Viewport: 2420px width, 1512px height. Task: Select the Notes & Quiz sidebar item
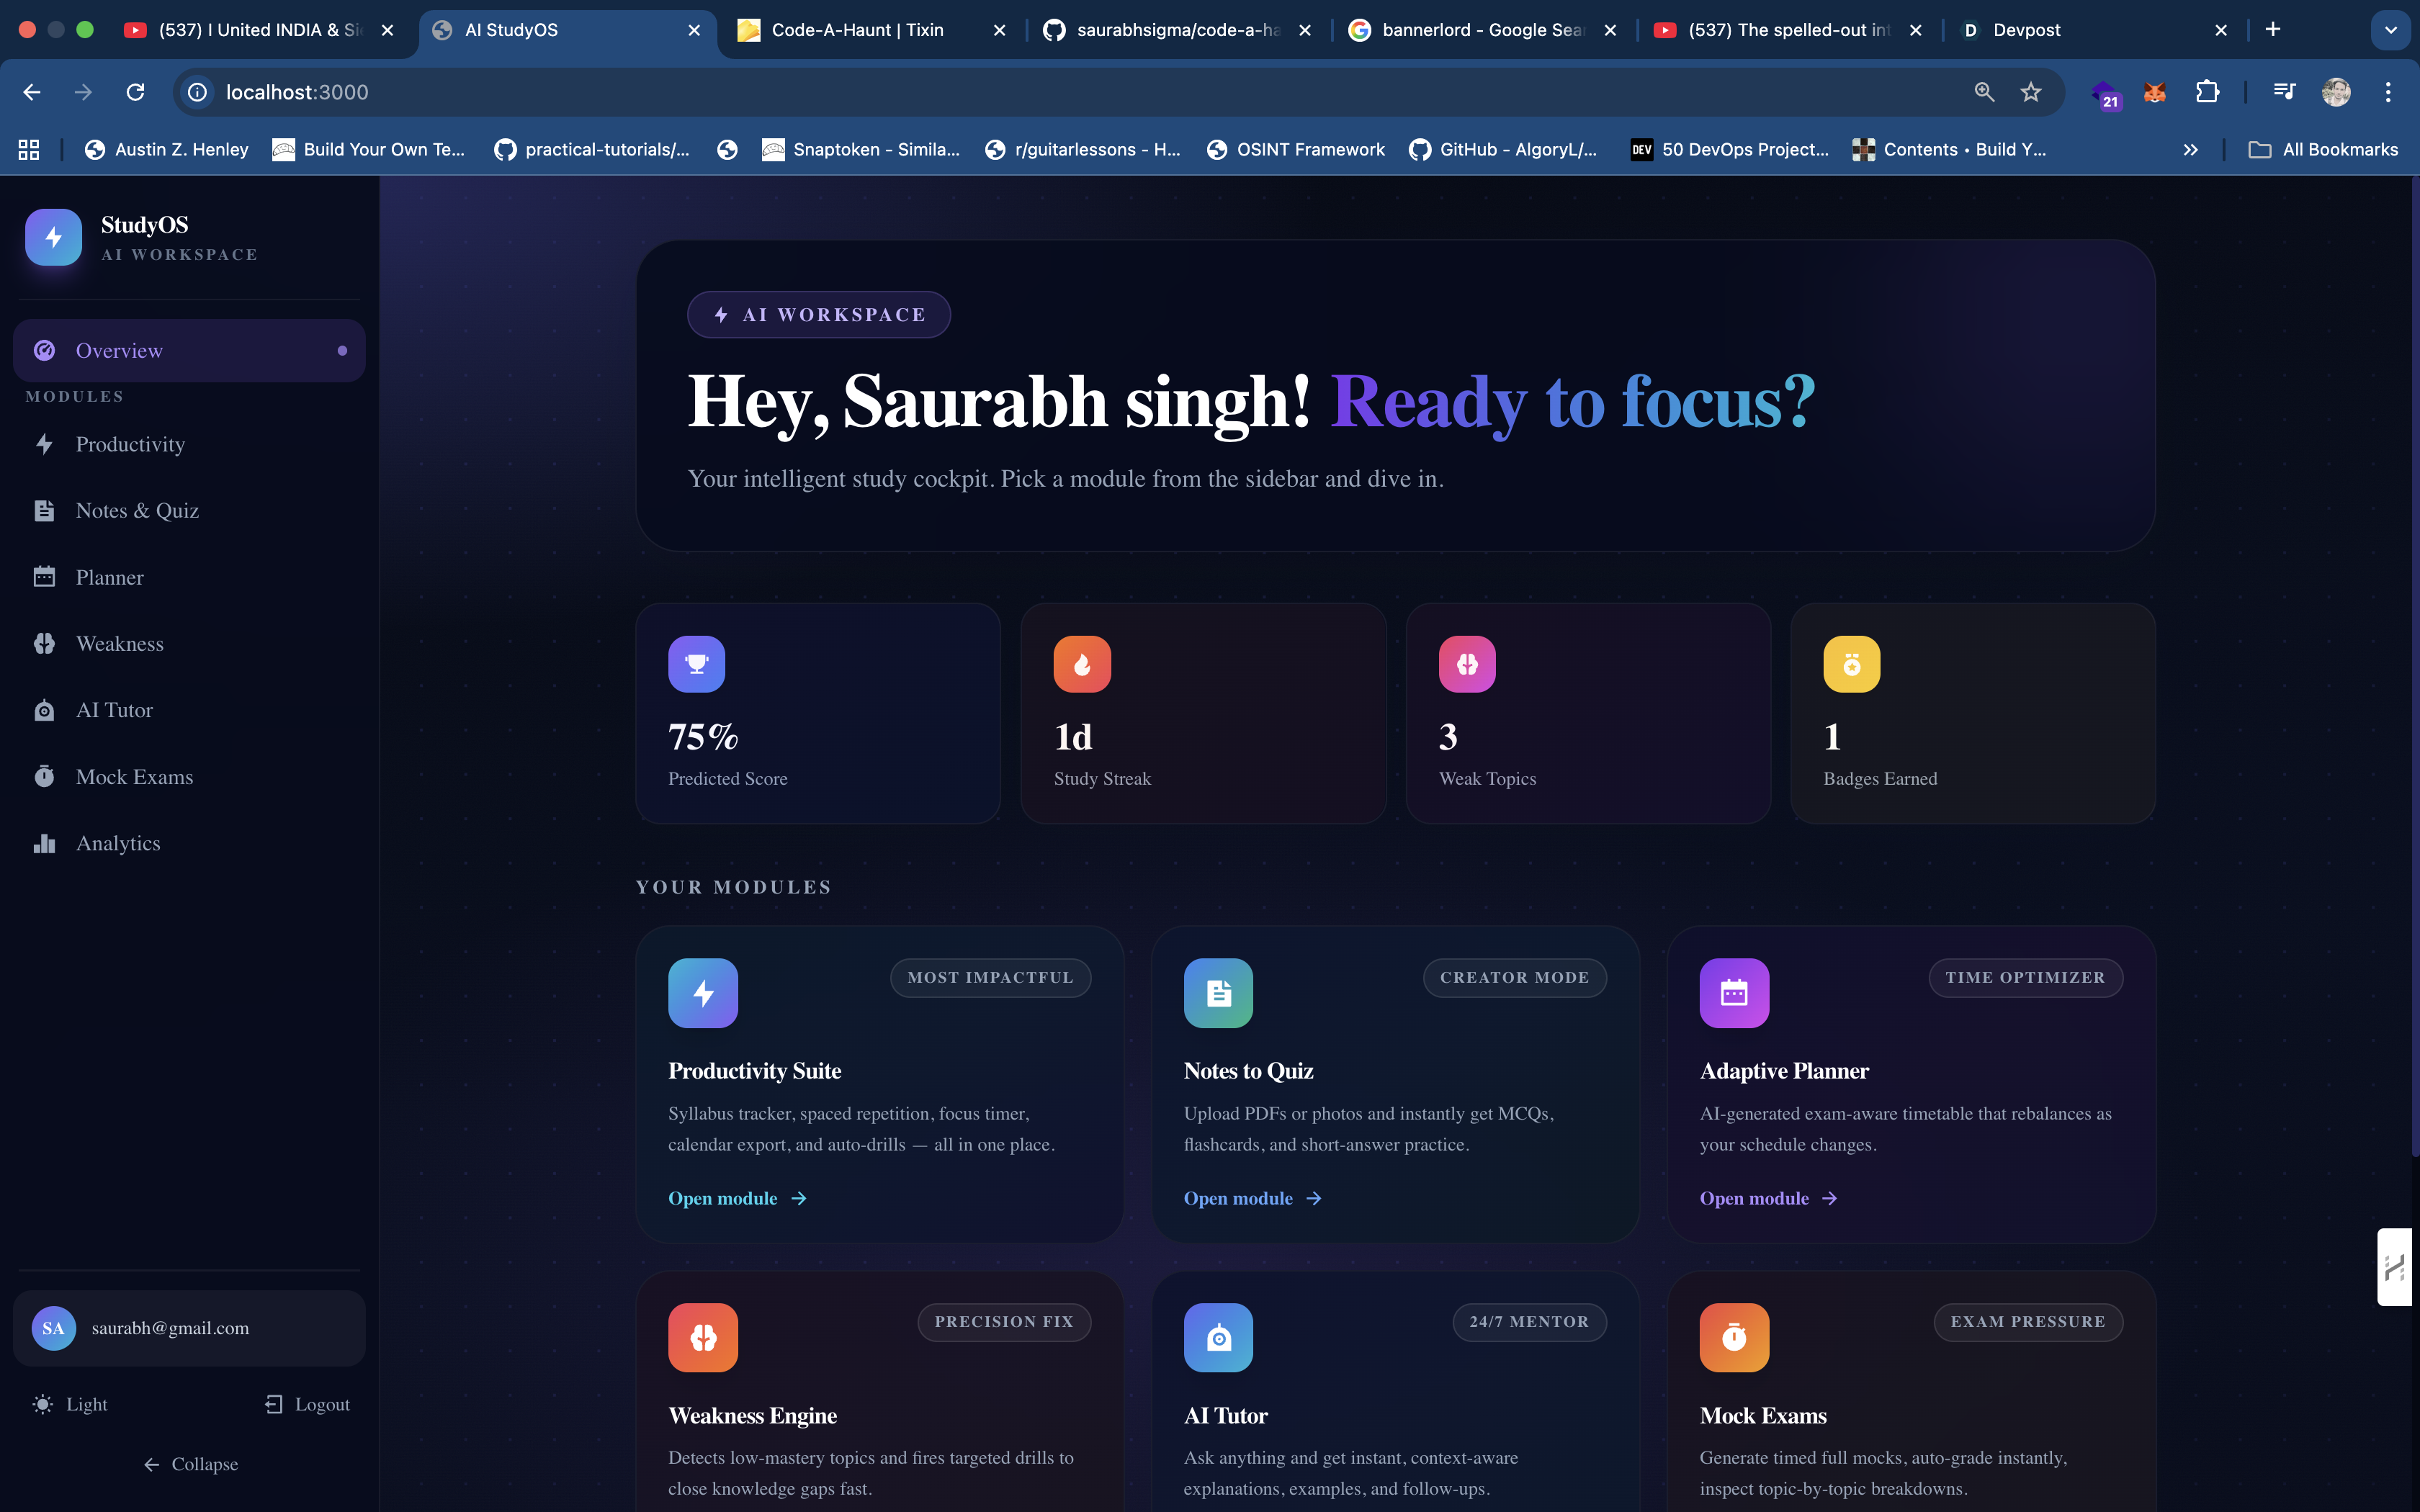click(x=137, y=511)
